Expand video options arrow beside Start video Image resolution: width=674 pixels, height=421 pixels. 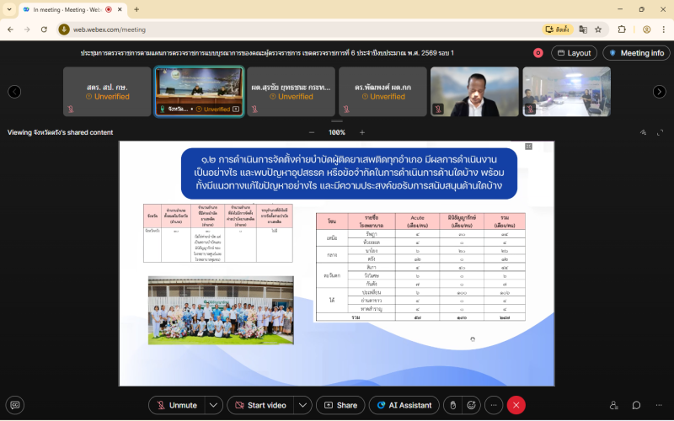(x=302, y=405)
